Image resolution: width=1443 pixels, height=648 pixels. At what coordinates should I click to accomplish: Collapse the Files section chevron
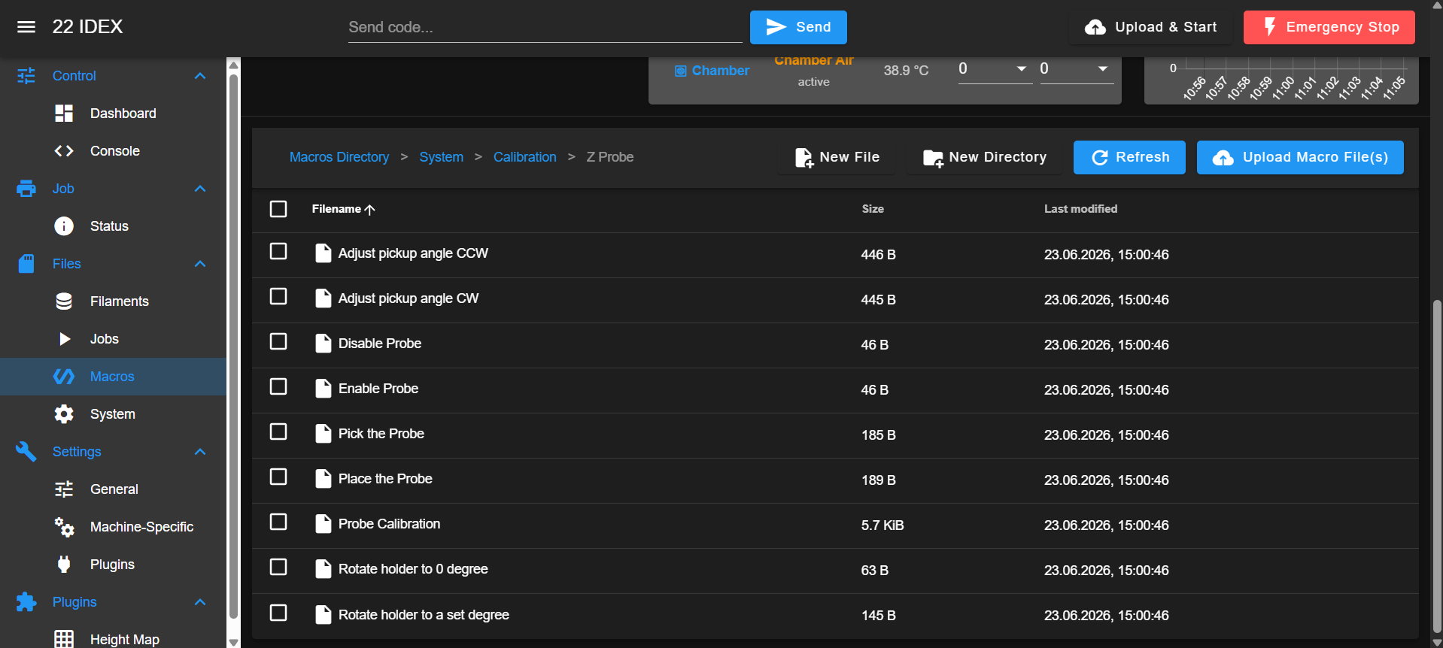(x=200, y=264)
